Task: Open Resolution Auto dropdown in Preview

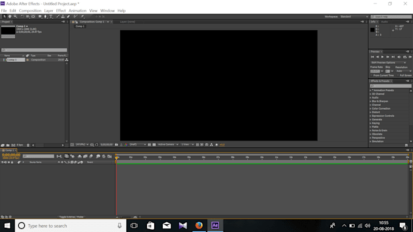Action: (x=404, y=71)
